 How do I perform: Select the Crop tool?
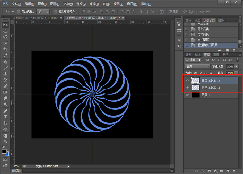coord(6,49)
